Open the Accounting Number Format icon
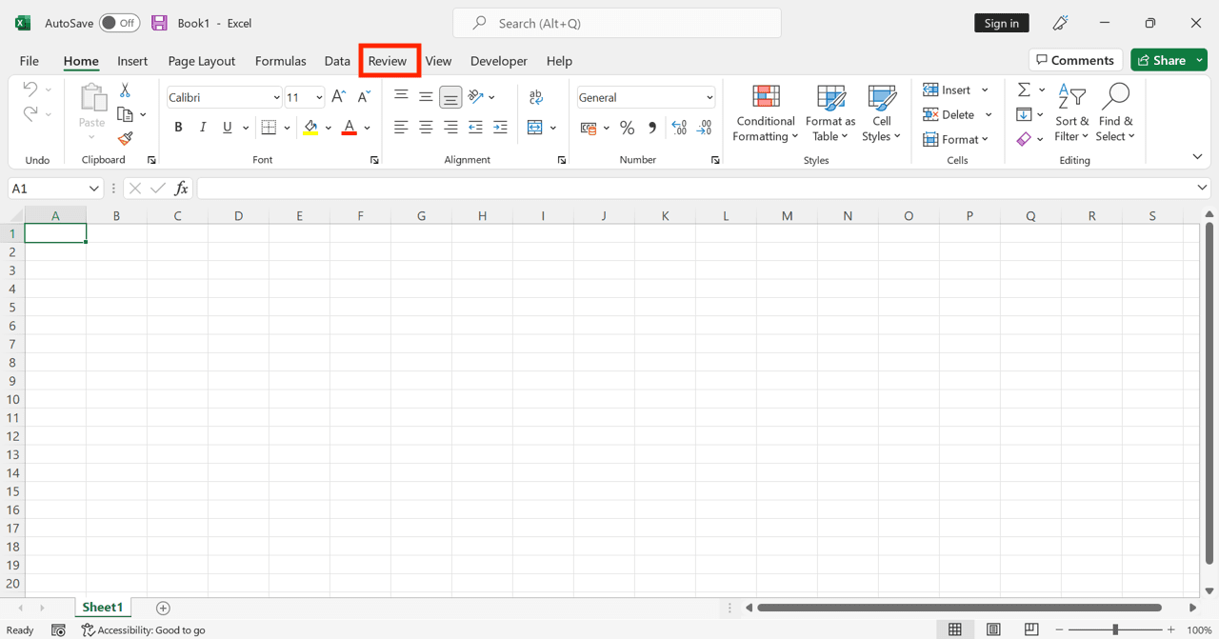 click(x=589, y=128)
